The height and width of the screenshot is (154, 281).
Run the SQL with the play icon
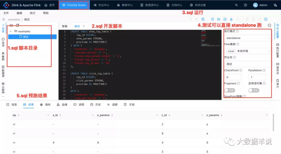(x=225, y=19)
